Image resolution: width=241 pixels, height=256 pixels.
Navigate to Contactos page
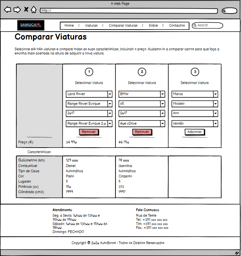[x=177, y=25]
